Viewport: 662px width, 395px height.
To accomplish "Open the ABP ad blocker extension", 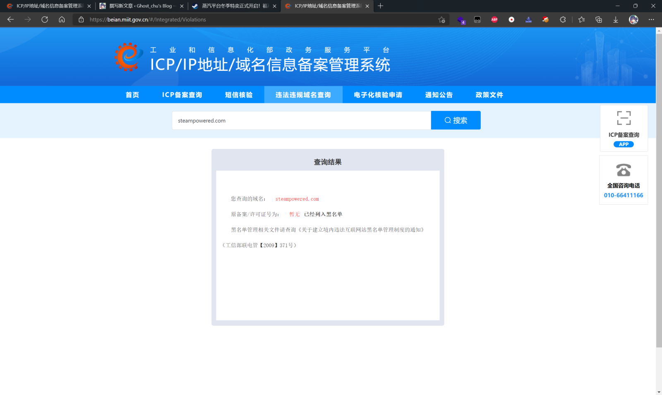I will [x=494, y=19].
